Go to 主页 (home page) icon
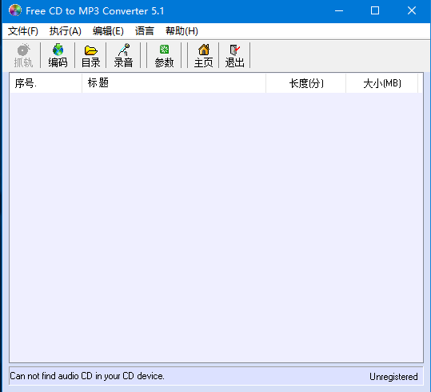Screen dimensions: 431x392 click(x=203, y=55)
